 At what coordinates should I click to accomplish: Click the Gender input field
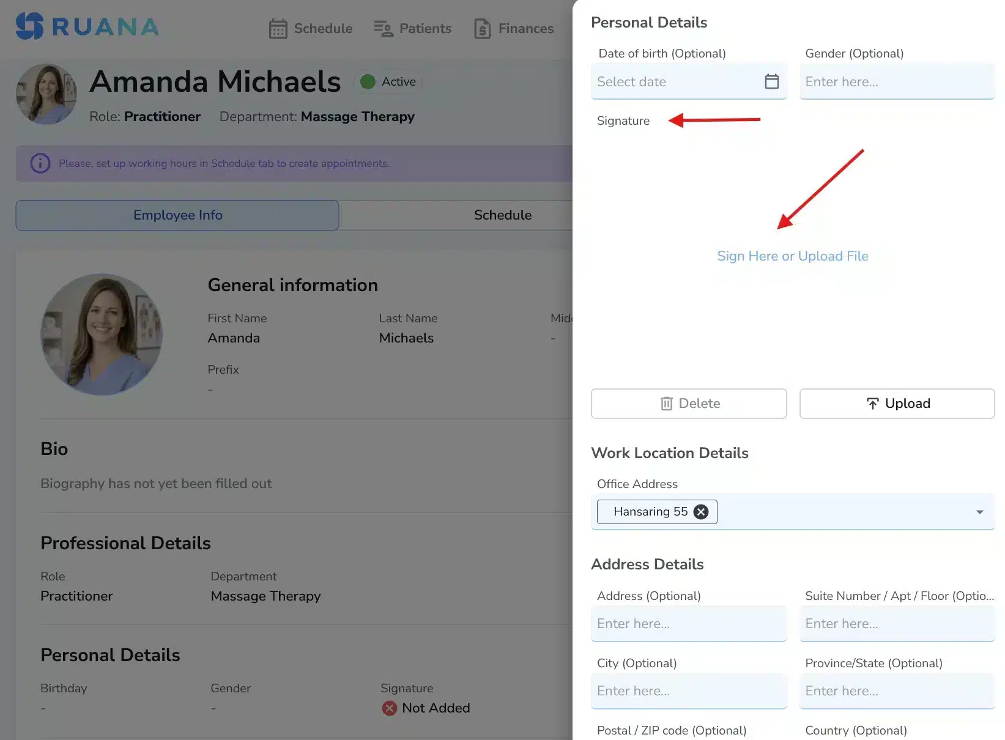click(x=896, y=81)
